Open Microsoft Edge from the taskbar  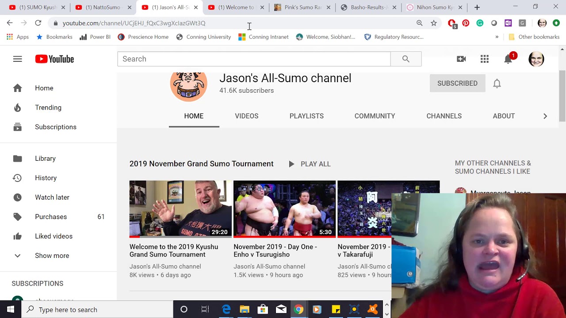point(226,310)
